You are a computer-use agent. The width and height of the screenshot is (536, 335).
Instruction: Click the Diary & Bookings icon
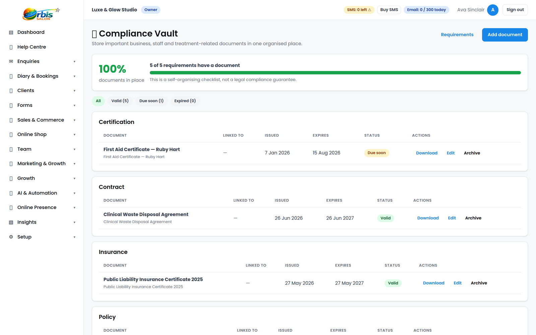click(x=11, y=76)
